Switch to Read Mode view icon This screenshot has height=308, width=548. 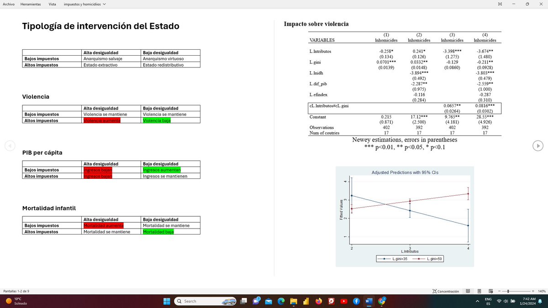[468, 291]
